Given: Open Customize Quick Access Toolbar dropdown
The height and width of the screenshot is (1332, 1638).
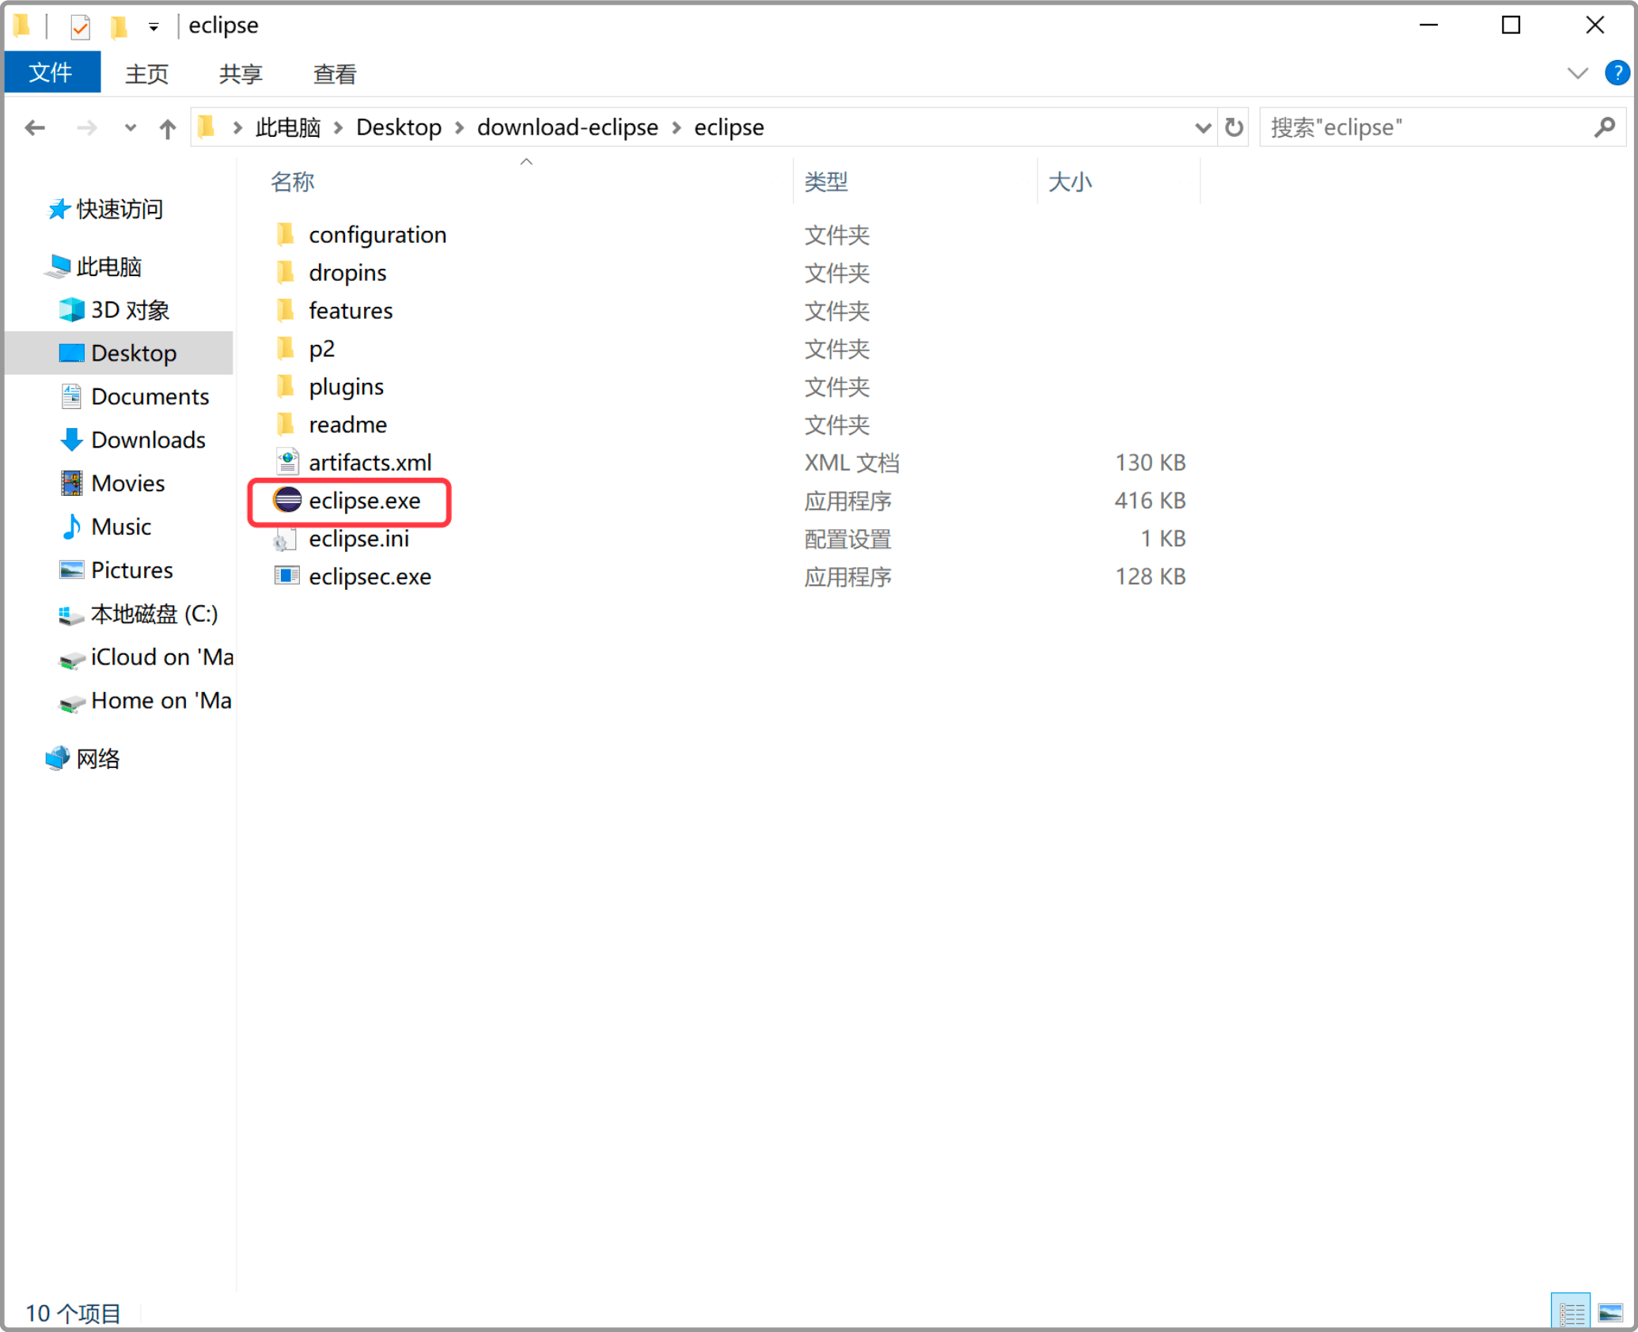Looking at the screenshot, I should [x=154, y=27].
